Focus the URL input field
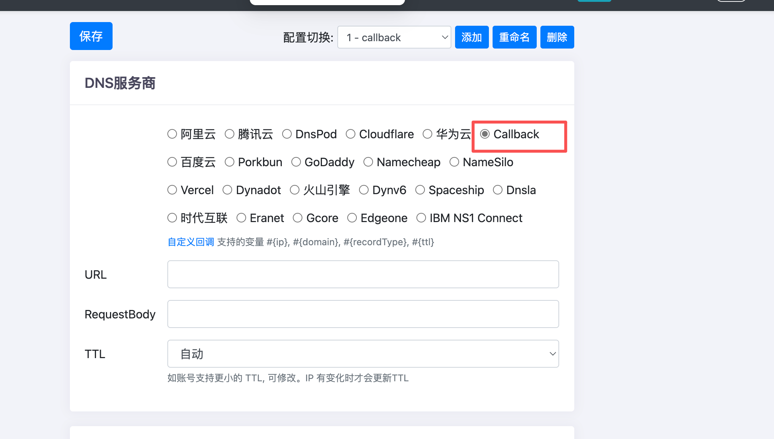The height and width of the screenshot is (439, 774). coord(363,274)
